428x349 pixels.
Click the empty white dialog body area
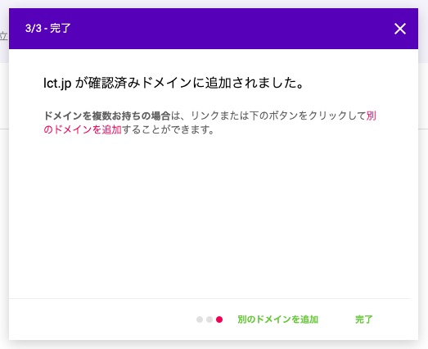(214, 216)
